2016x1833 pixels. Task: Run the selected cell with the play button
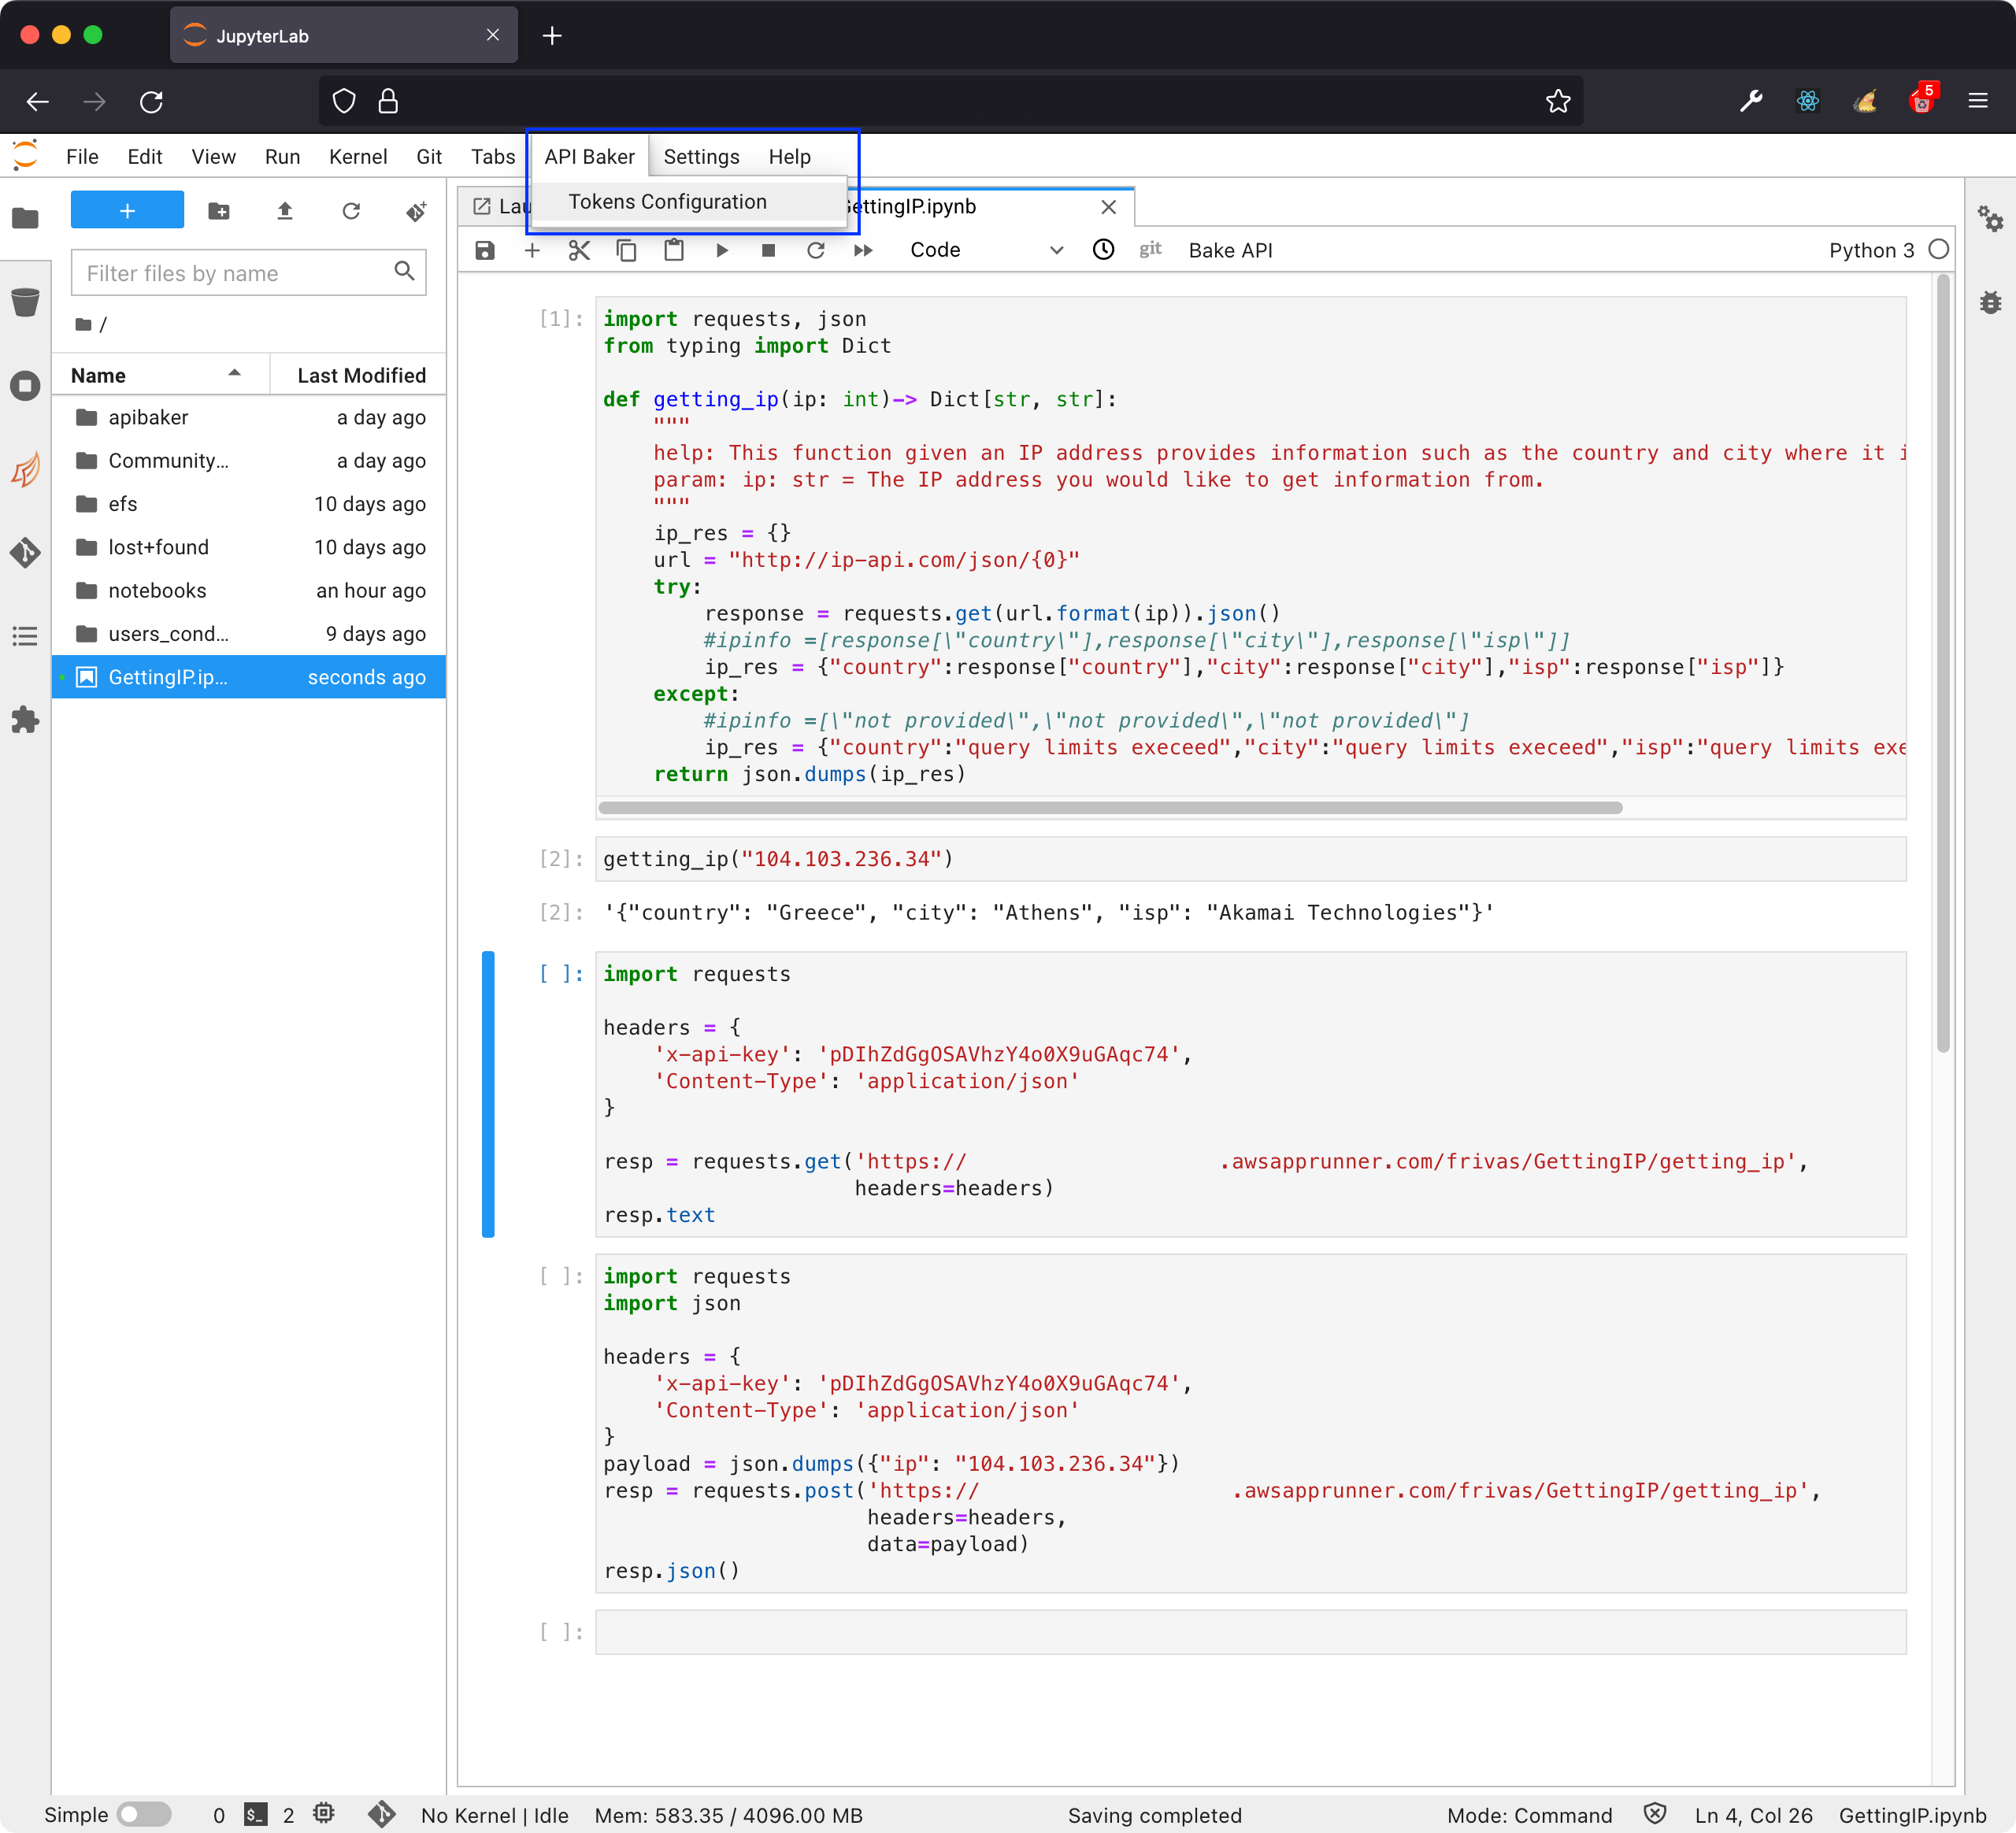point(721,250)
